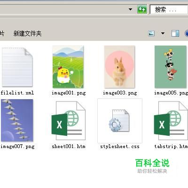
Task: Click the image007.png file name
Action: 17,147
